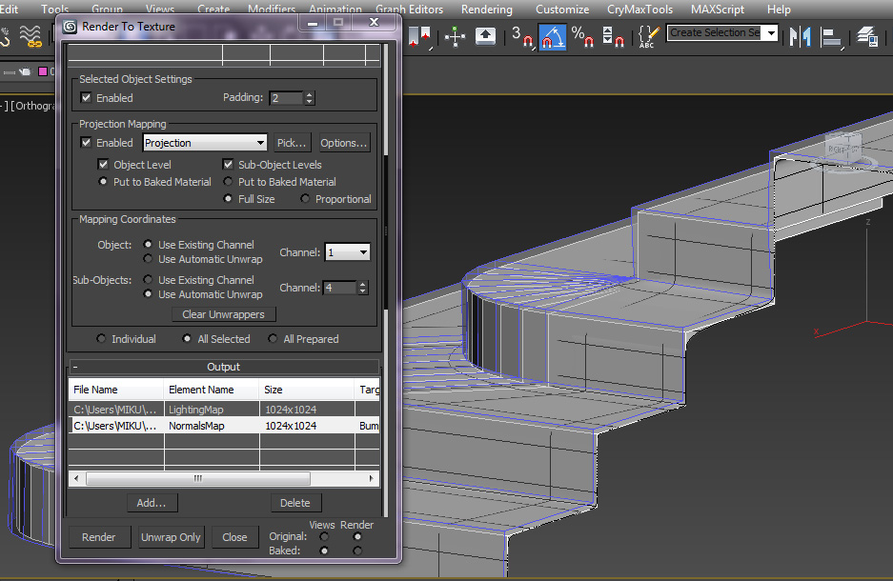893x581 pixels.
Task: Select the Proportional radio button
Action: (305, 199)
